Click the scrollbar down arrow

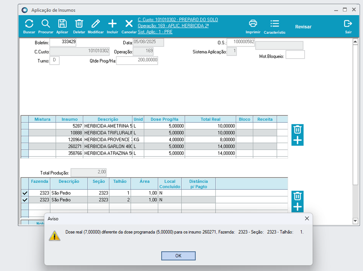355,221
